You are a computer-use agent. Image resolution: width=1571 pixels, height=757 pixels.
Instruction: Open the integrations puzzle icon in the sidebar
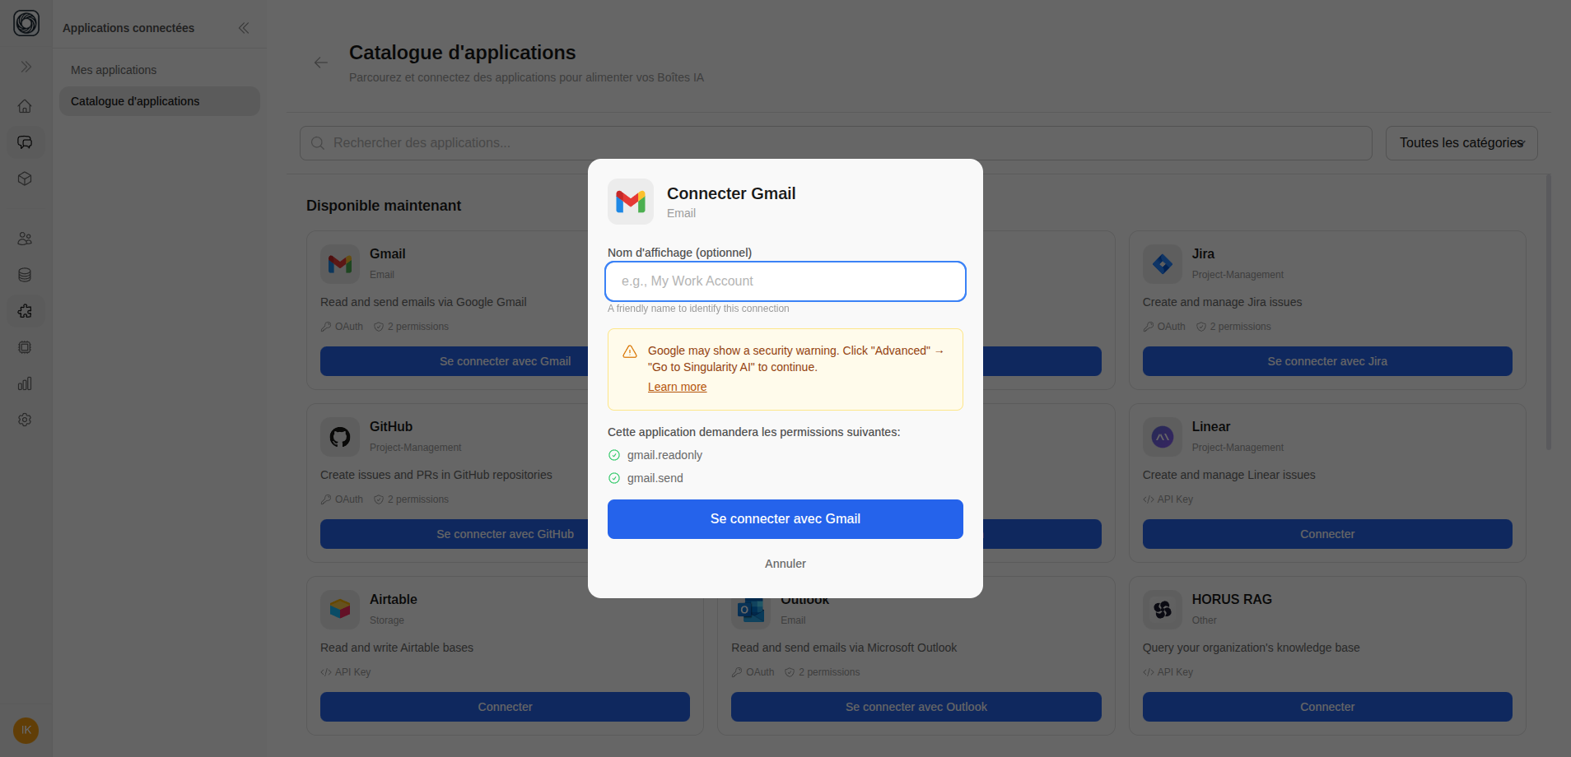pyautogui.click(x=26, y=311)
